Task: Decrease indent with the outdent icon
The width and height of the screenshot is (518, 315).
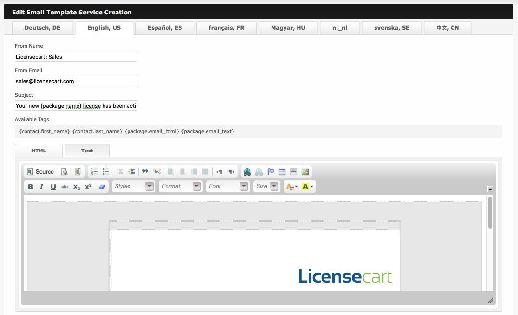Action: coord(120,172)
